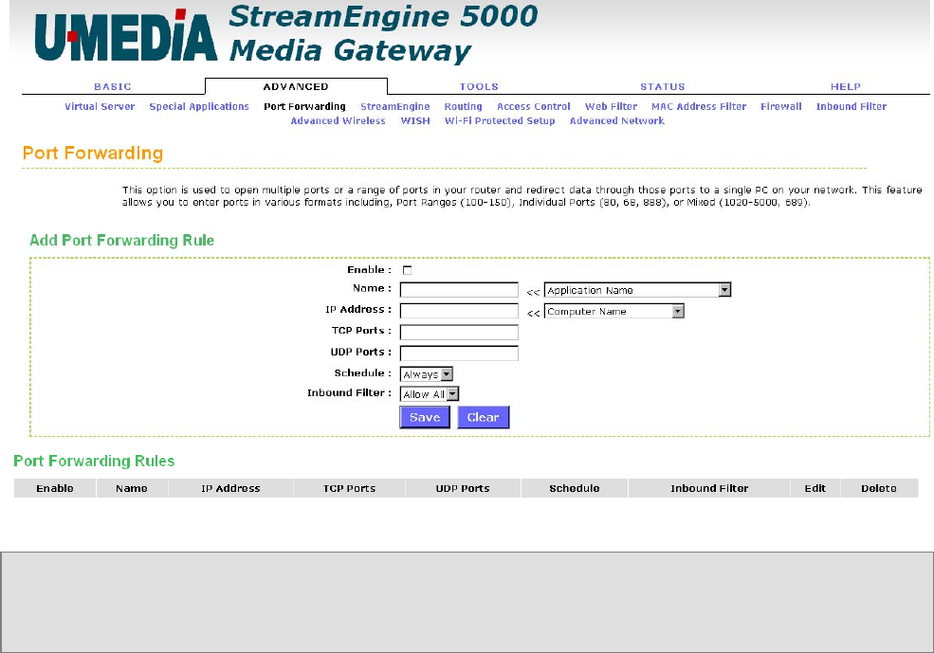Clear the port forwarding form
The image size is (934, 653).
[483, 417]
